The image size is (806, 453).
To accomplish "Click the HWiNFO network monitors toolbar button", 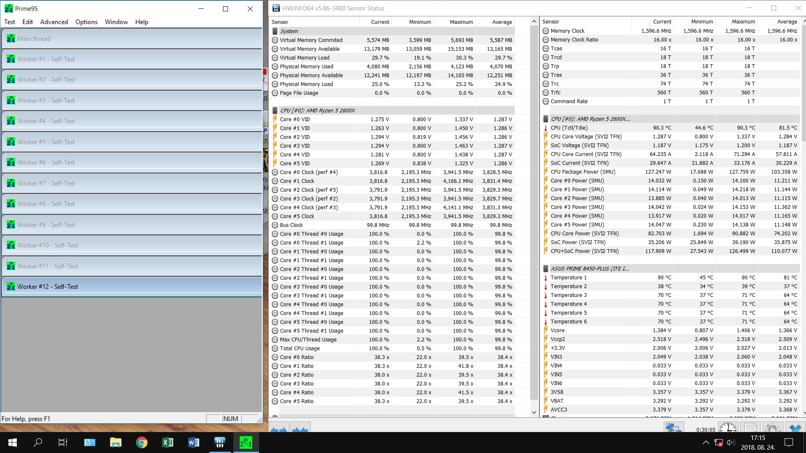I will click(x=673, y=427).
